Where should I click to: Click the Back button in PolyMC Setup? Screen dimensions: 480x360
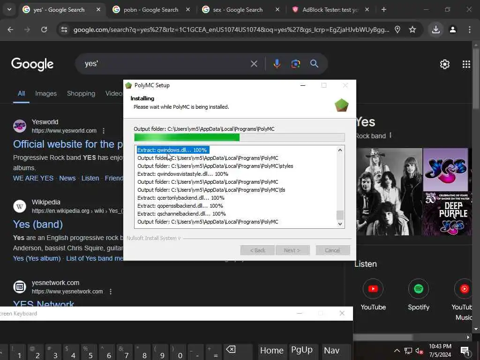(257, 250)
